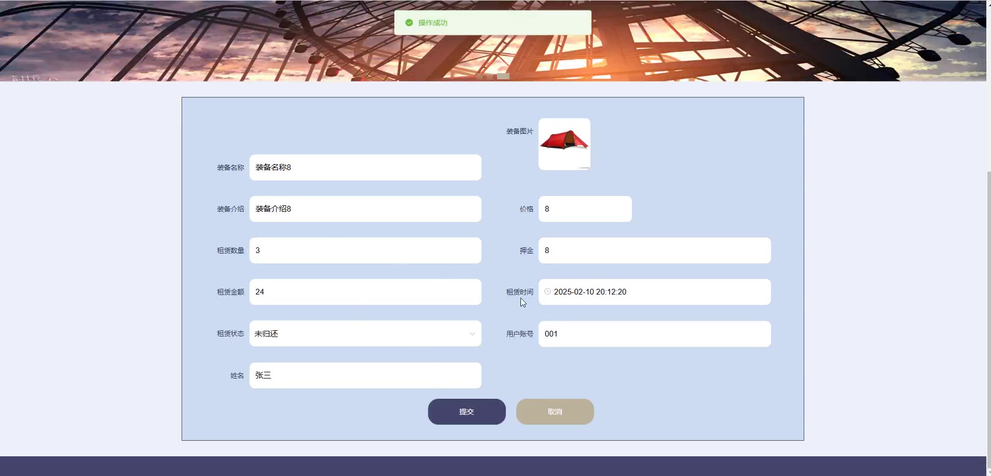This screenshot has width=991, height=476.
Task: Select the 价格 input field
Action: click(585, 209)
